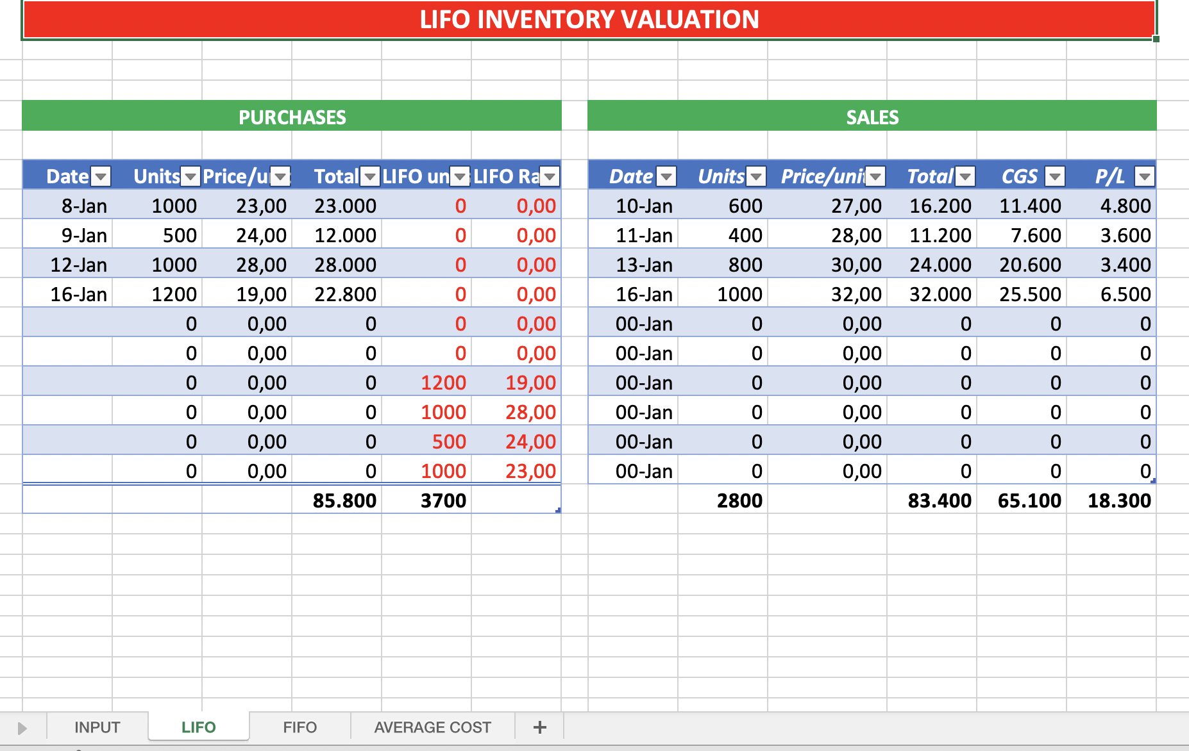Select P/L cell 4.800

(1111, 206)
